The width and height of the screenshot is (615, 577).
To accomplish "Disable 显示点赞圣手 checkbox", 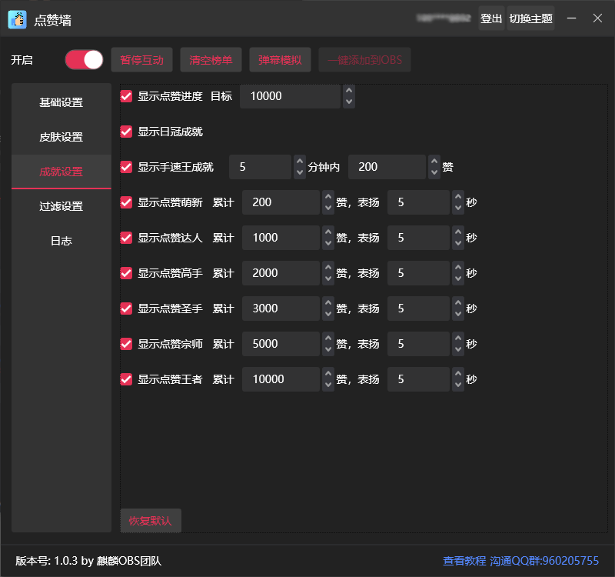I will click(x=127, y=309).
